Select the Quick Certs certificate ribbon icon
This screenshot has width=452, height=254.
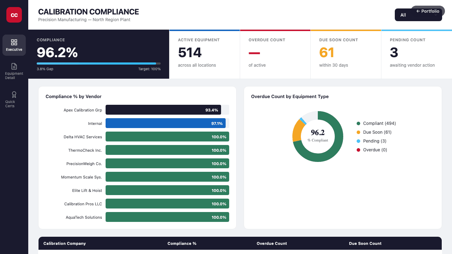pos(14,95)
